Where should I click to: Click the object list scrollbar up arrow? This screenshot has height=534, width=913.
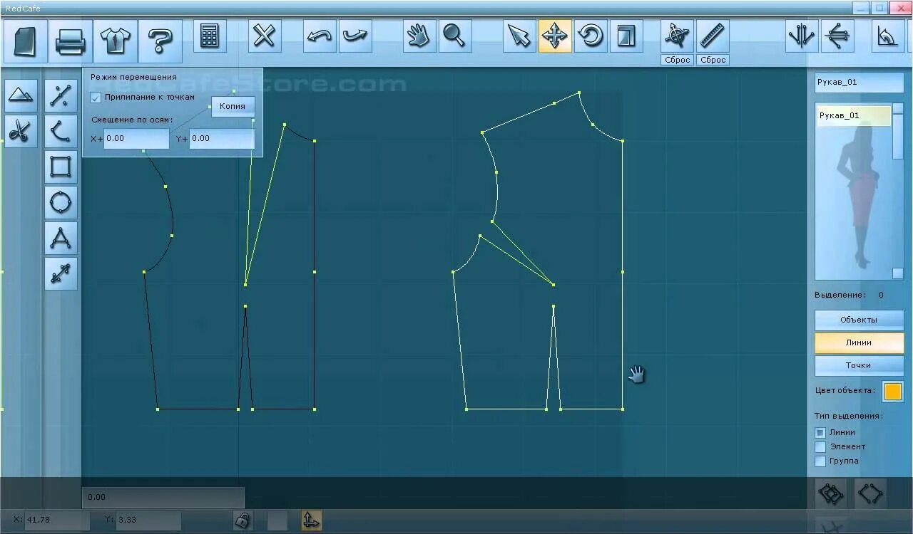click(898, 108)
